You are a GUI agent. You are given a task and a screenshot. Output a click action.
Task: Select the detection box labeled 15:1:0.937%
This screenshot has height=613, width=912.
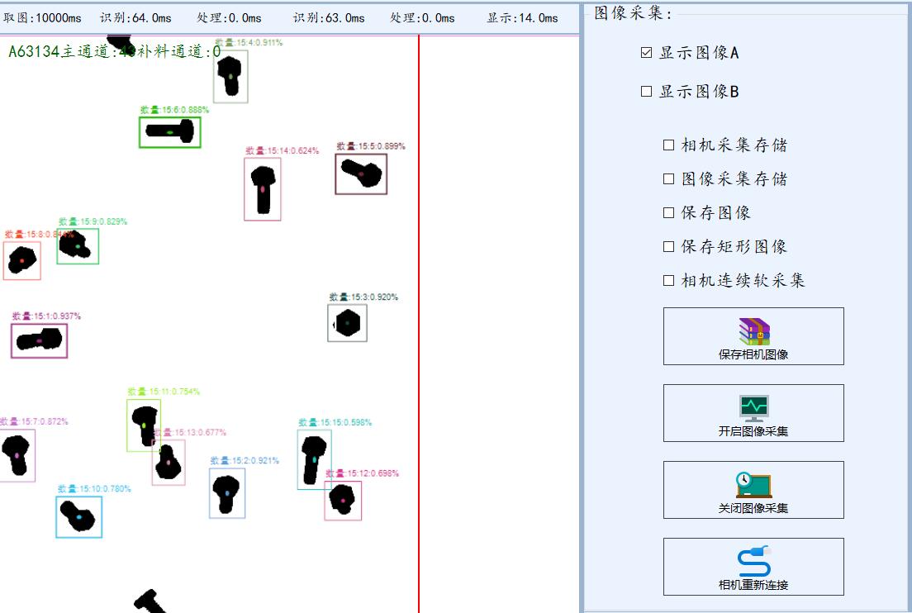click(39, 340)
